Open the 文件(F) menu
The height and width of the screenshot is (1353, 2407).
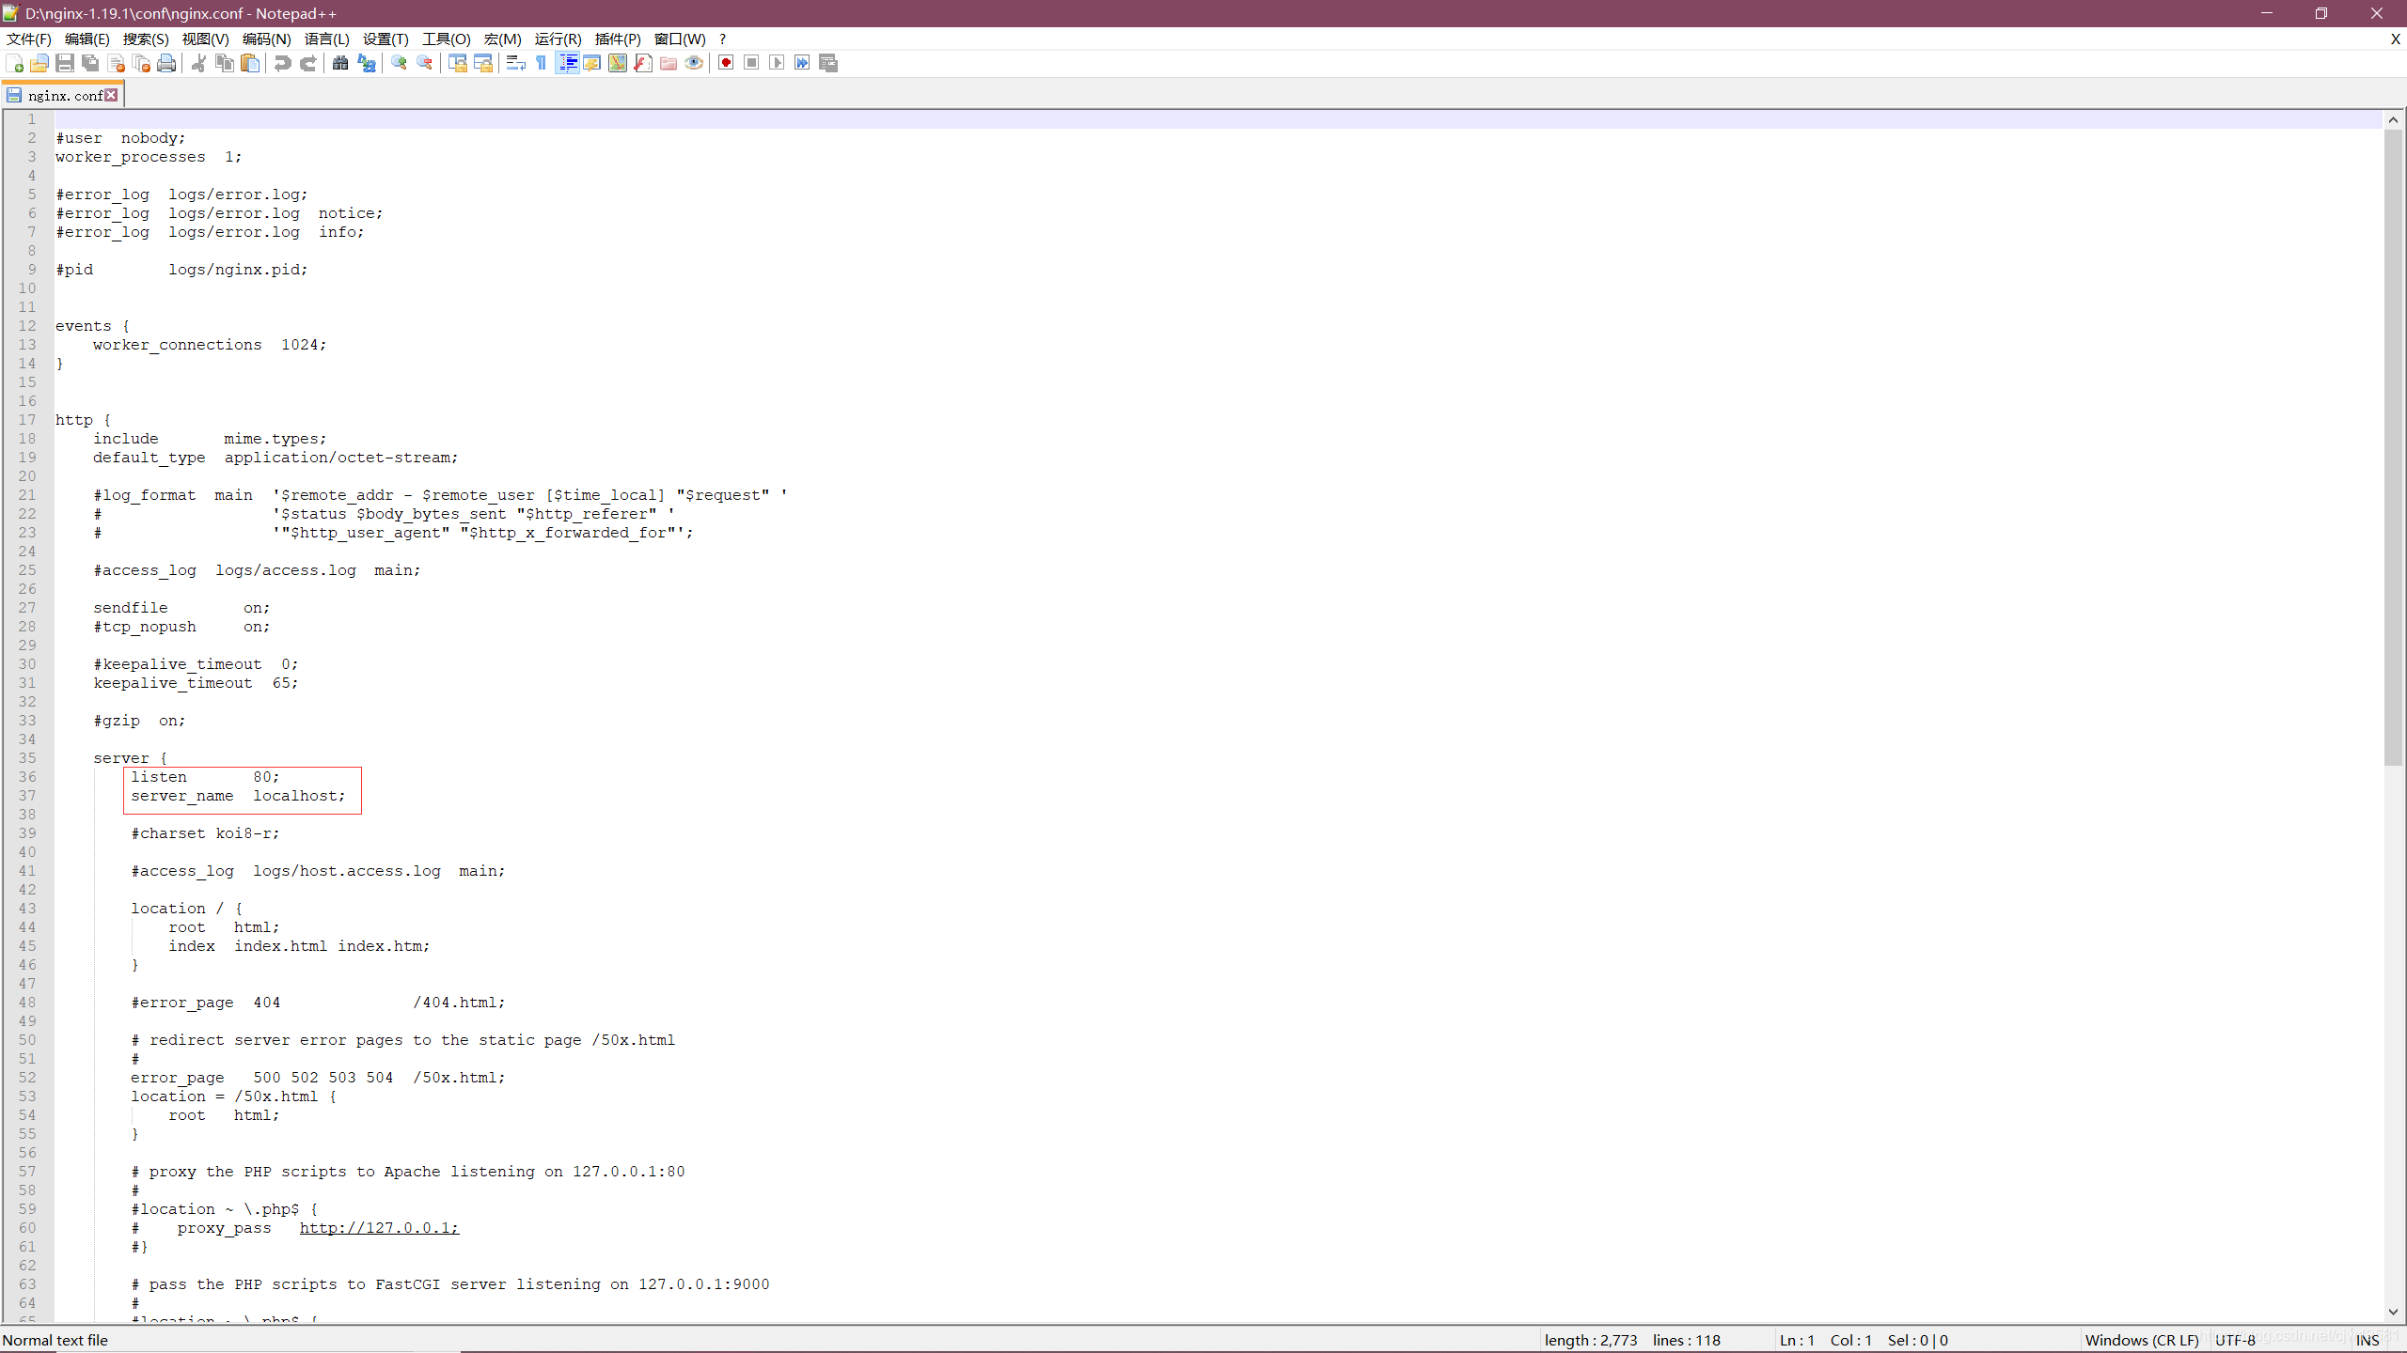point(29,39)
